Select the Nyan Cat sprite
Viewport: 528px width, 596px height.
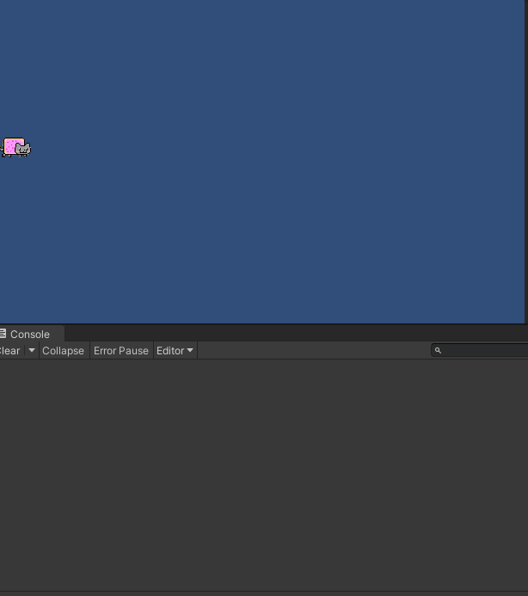tap(15, 147)
